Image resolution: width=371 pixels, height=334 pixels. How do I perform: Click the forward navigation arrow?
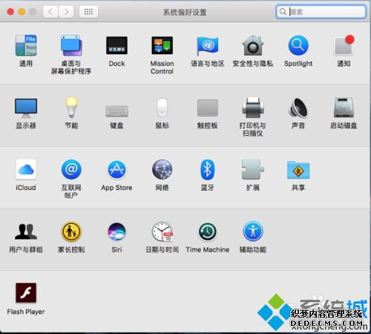[x=66, y=12]
